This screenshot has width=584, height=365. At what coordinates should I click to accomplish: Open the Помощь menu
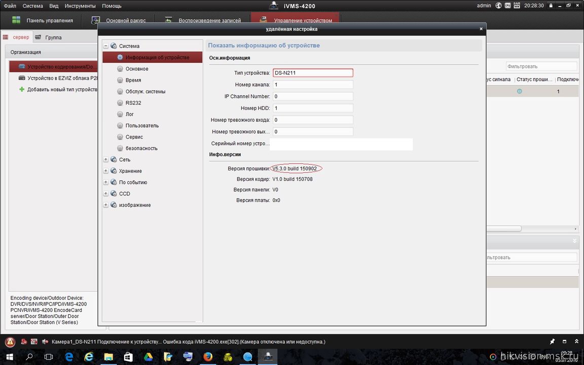coord(112,6)
